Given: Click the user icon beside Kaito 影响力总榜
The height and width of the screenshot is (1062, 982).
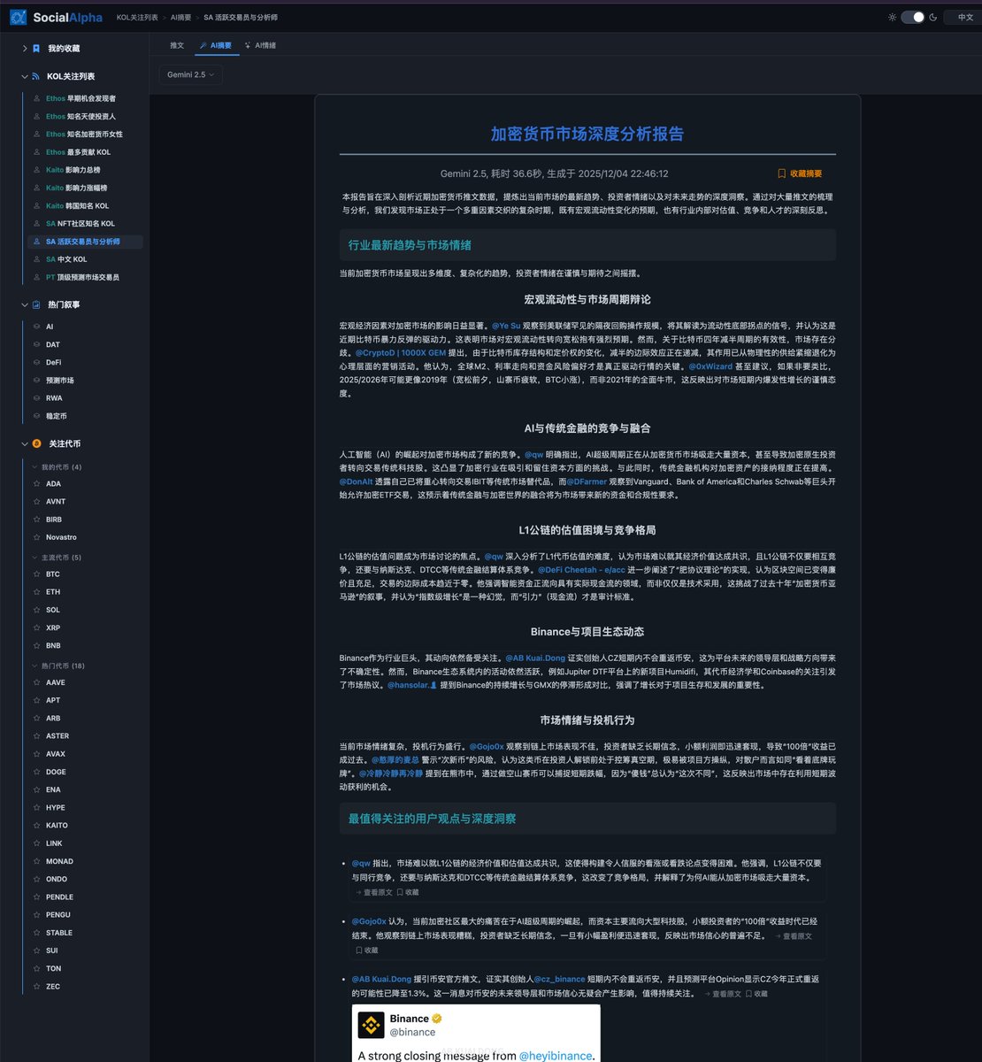Looking at the screenshot, I should [36, 170].
